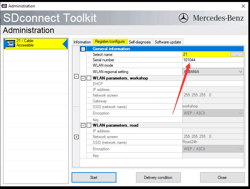The height and width of the screenshot is (189, 250).
Task: Select the 21 / Cable device icon
Action: point(10,43)
